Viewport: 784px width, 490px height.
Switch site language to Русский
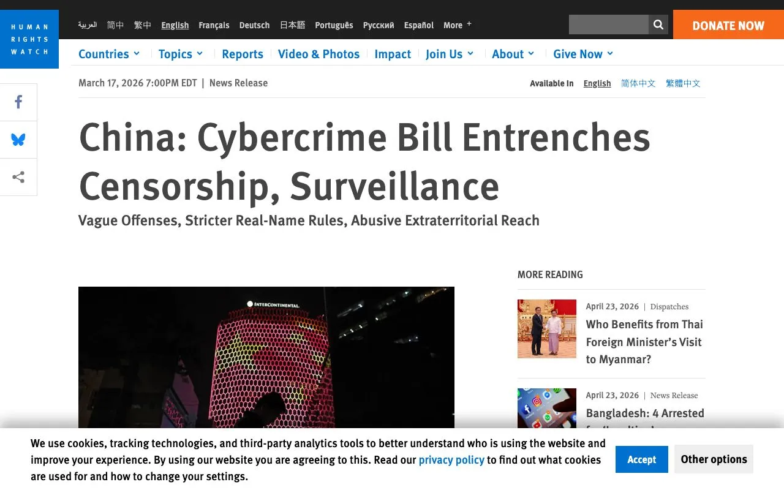coord(379,25)
